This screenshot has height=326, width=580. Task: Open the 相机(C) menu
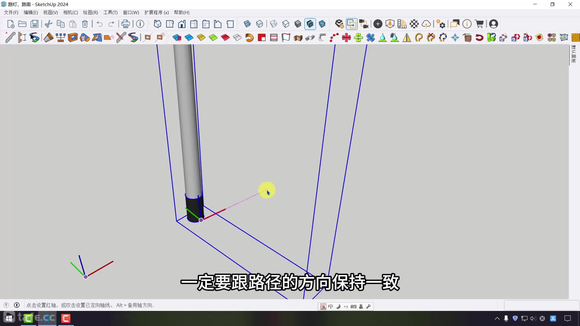(70, 12)
